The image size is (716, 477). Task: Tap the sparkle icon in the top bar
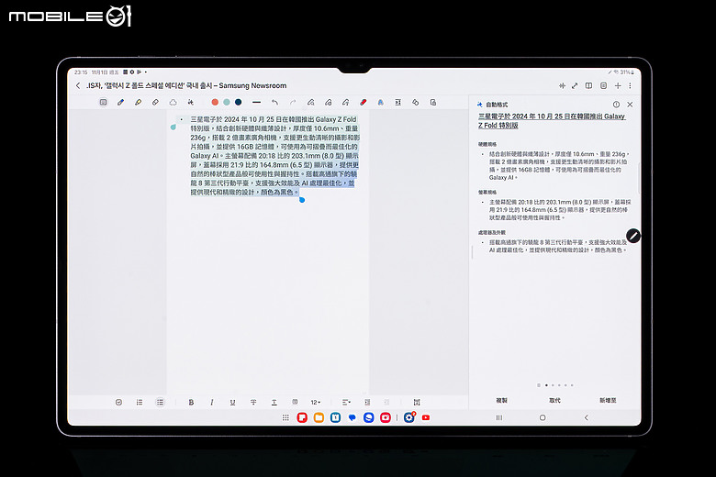[x=562, y=85]
